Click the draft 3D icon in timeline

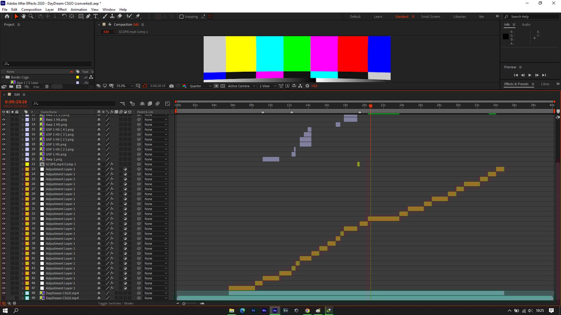click(x=132, y=104)
